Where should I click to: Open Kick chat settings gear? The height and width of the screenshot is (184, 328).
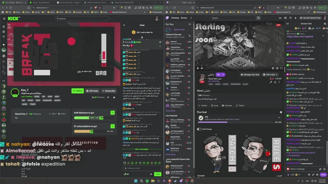(x=151, y=174)
